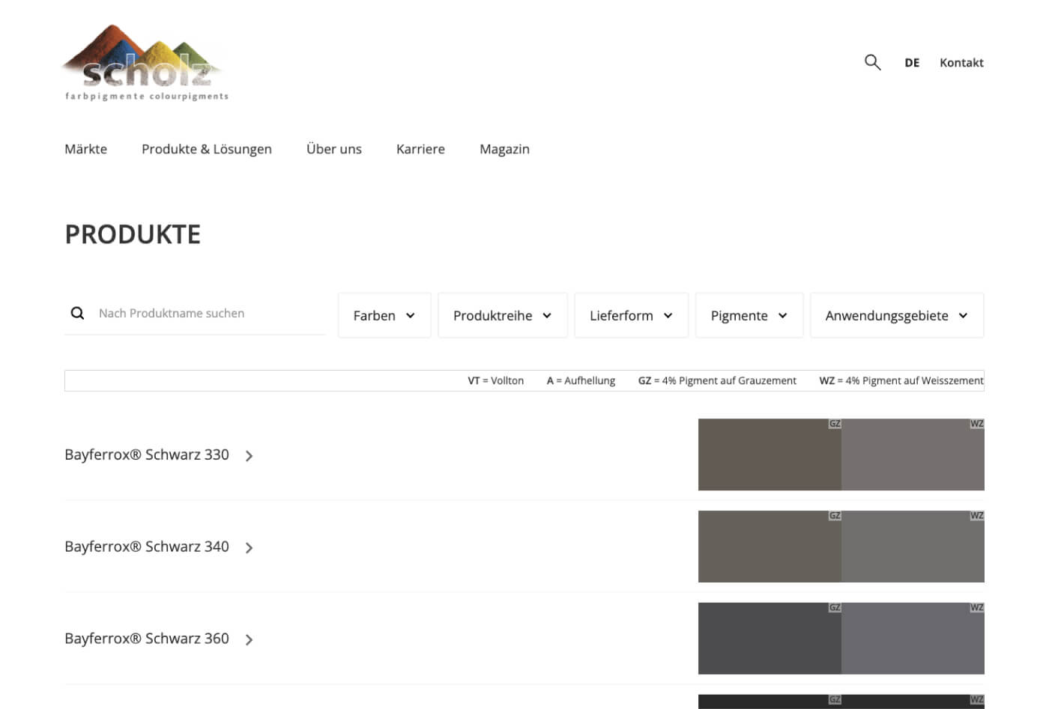The image size is (1049, 709).
Task: Click the GZ swatch for Schwarz 340
Action: 770,547
